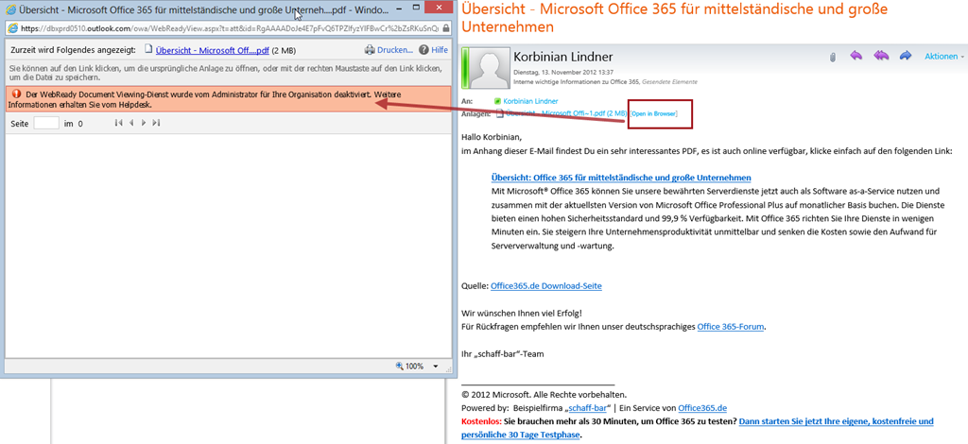Click the sender name Korbinian Lindner heading

tap(563, 58)
